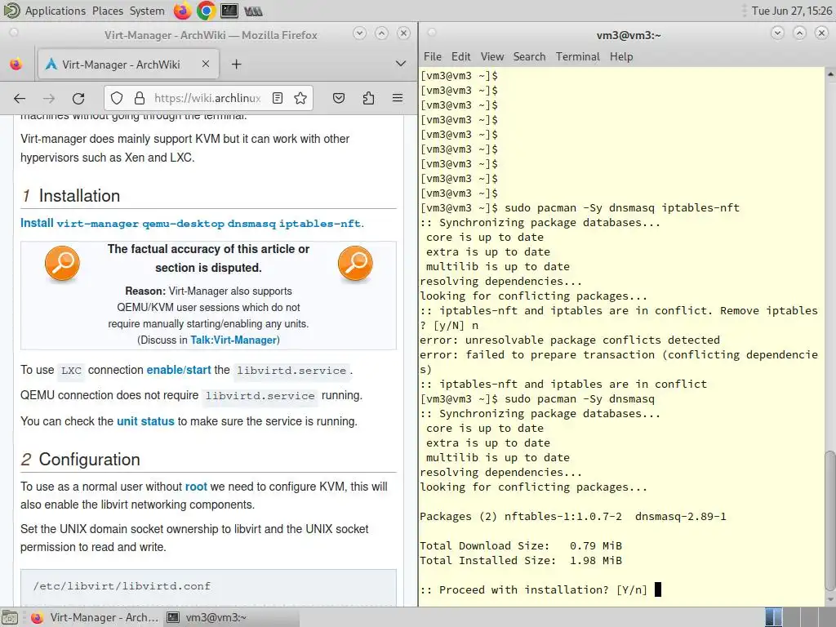836x627 pixels.
Task: Click left magnifier icon in dispute box
Action: pos(62,264)
